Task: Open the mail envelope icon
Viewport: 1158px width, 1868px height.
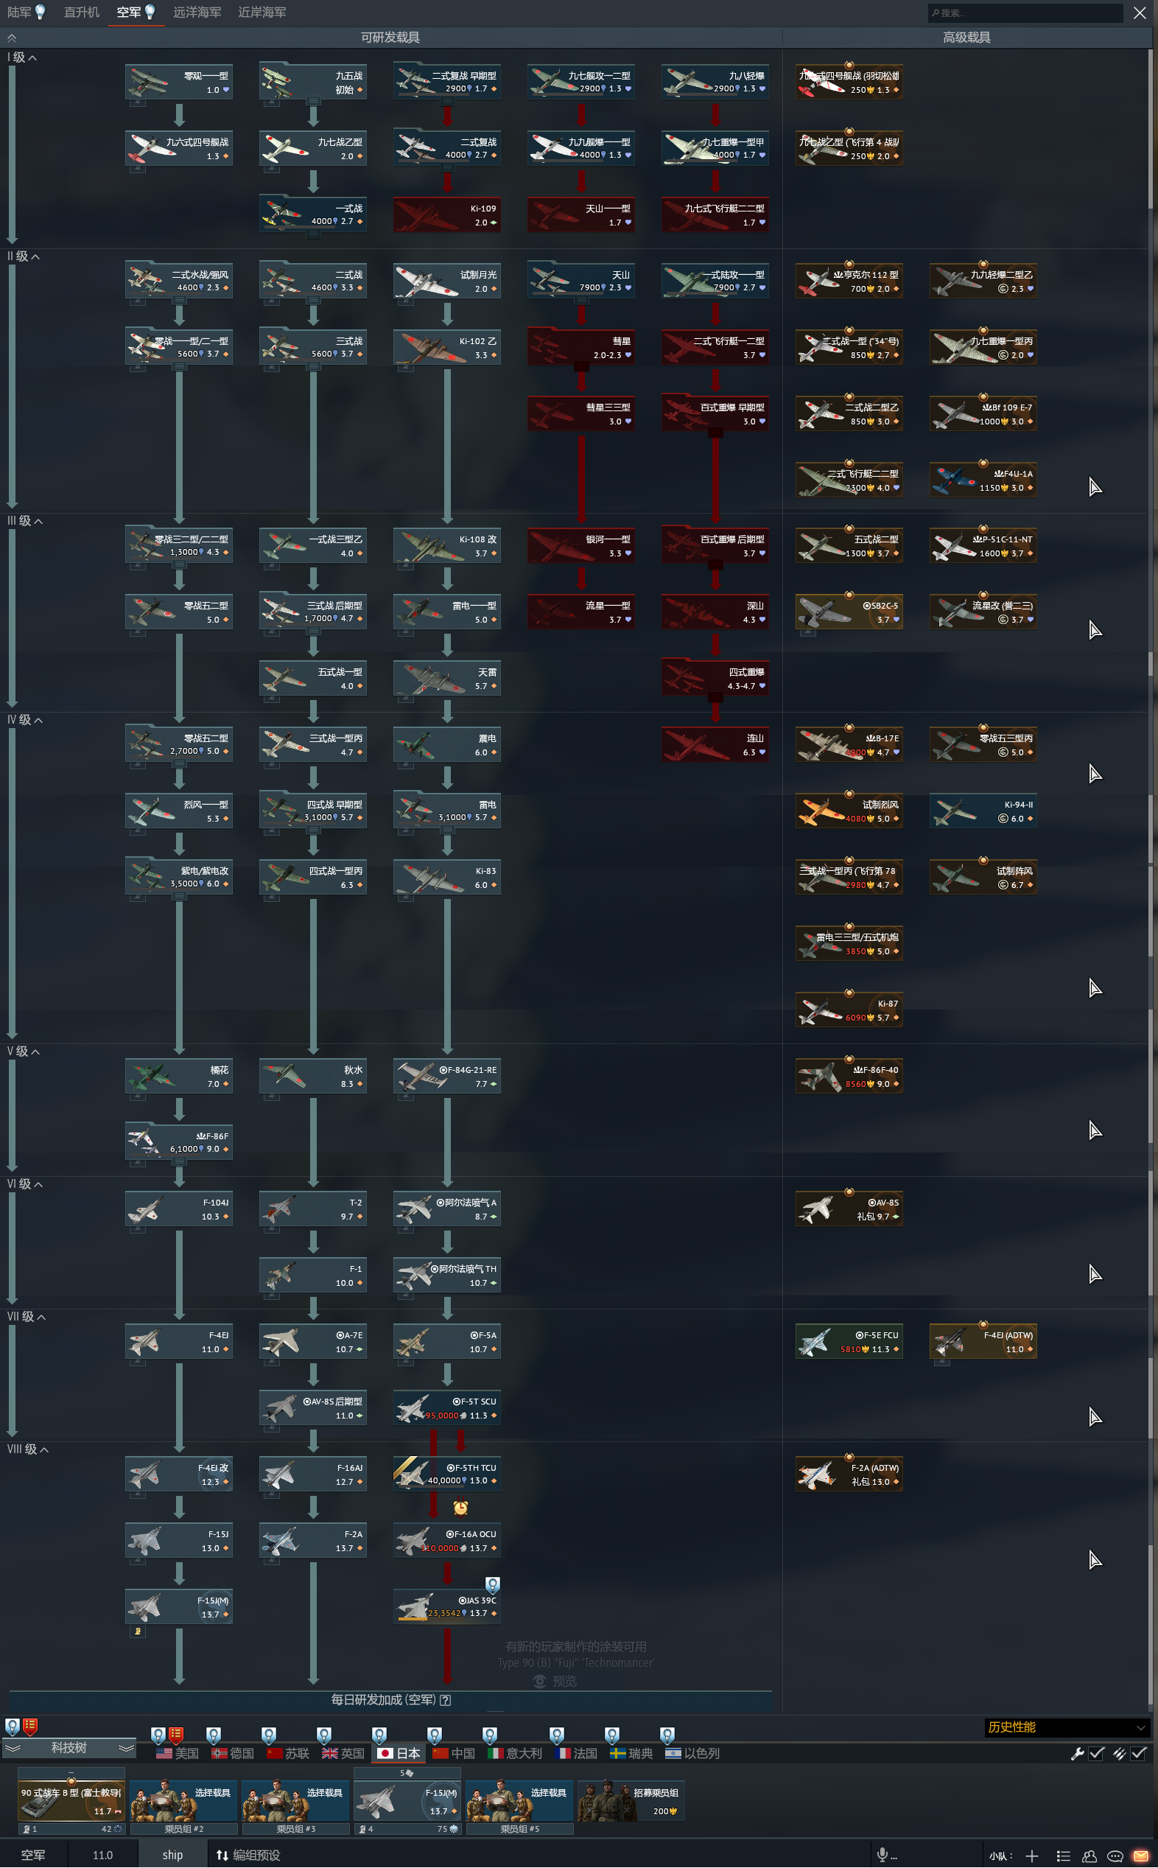Action: point(1140,1855)
